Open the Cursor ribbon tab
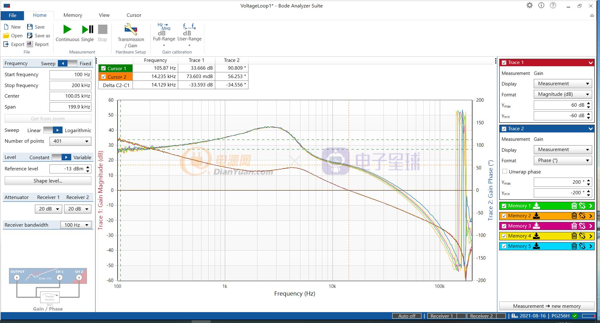This screenshot has height=323, width=600. click(134, 15)
